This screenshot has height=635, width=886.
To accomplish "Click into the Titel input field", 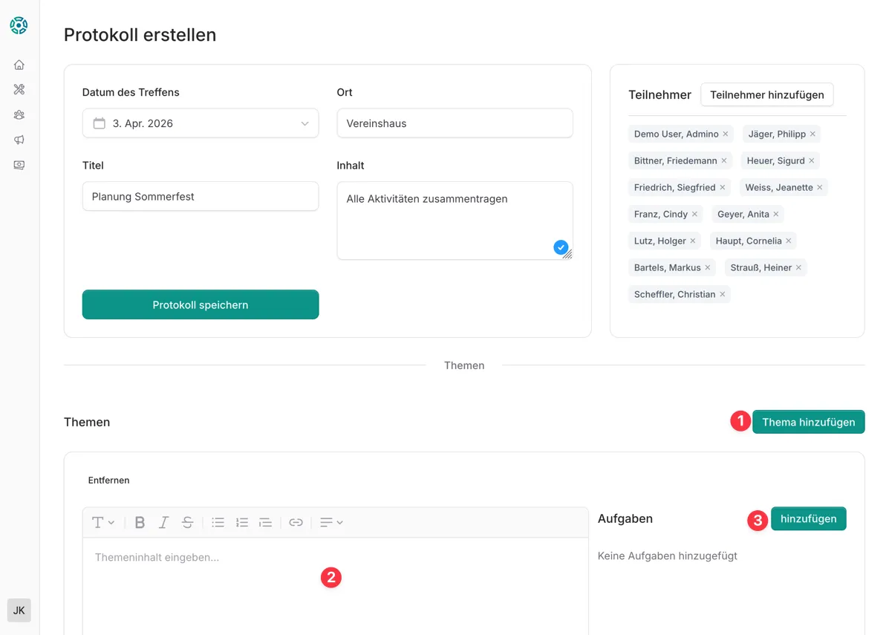I will click(x=200, y=197).
